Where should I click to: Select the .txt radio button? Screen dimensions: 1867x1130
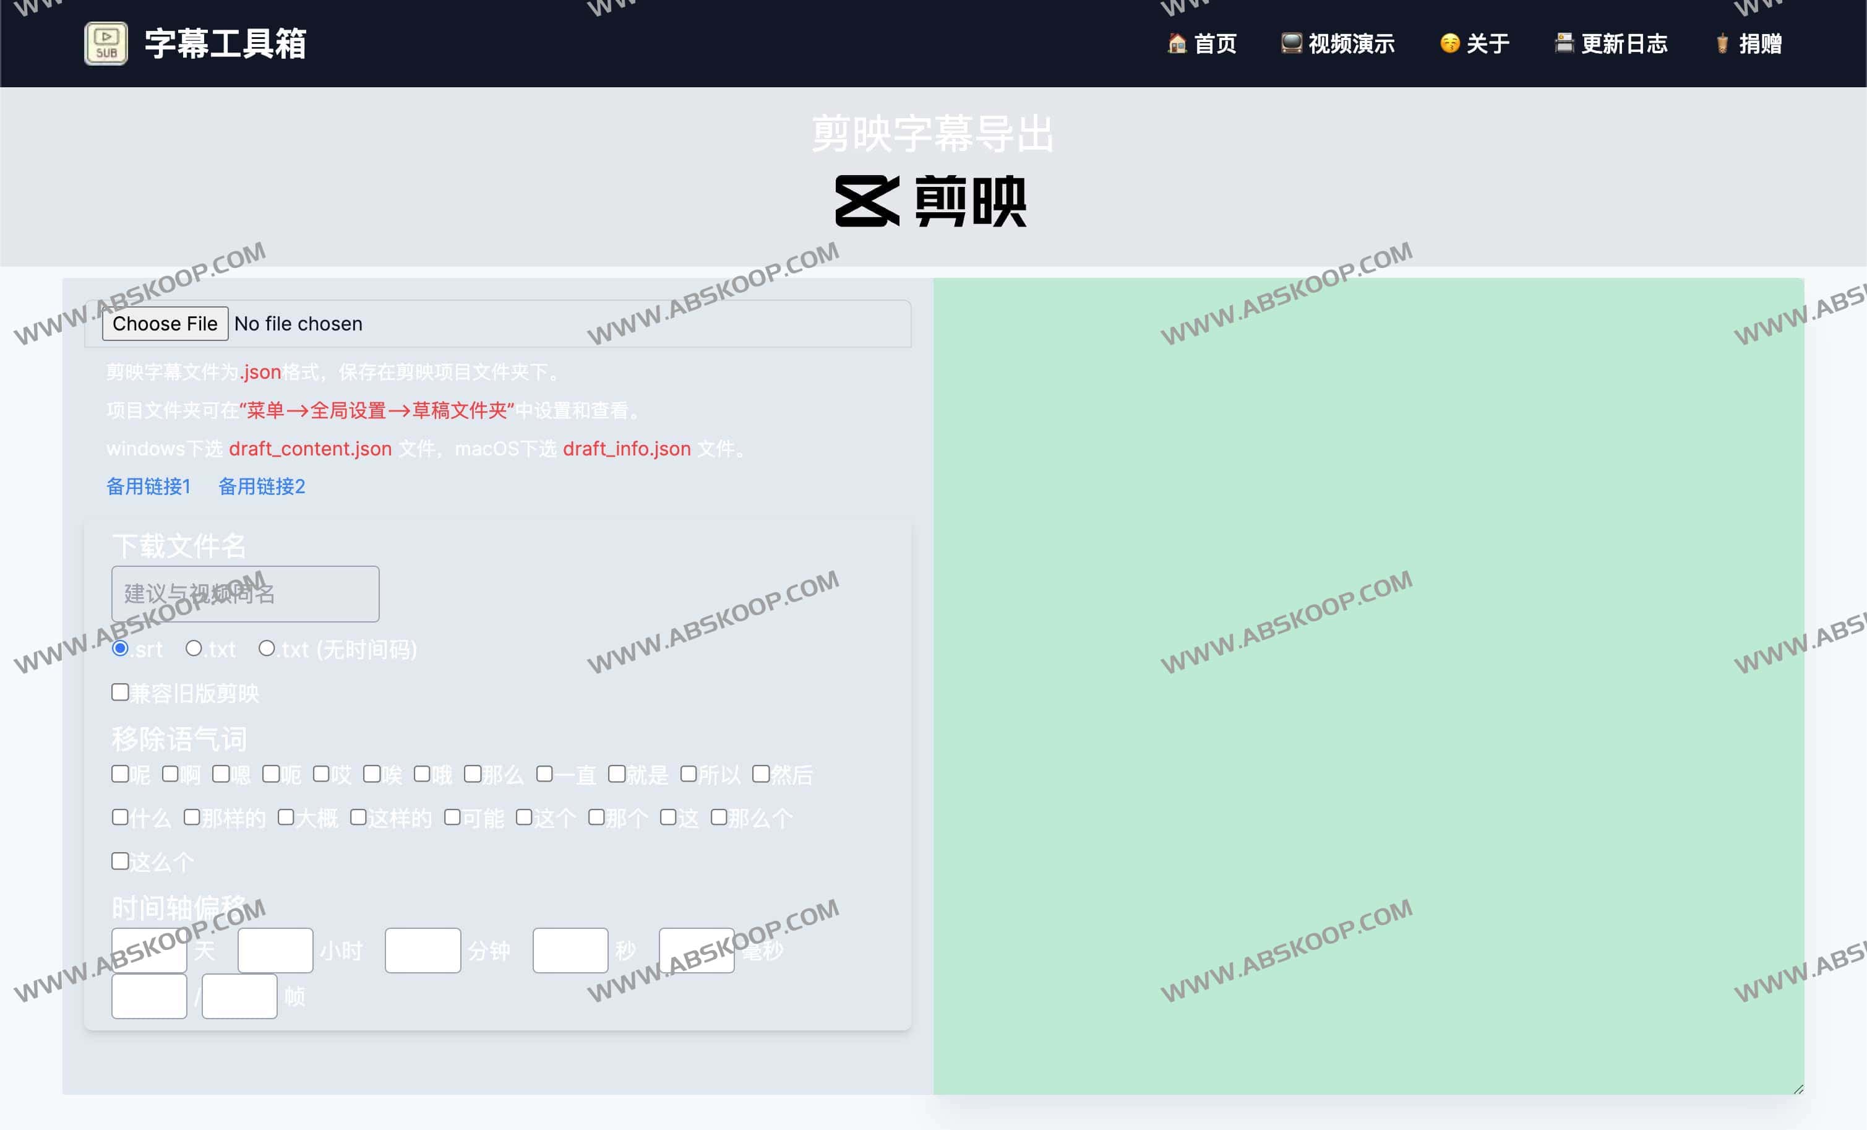coord(194,649)
